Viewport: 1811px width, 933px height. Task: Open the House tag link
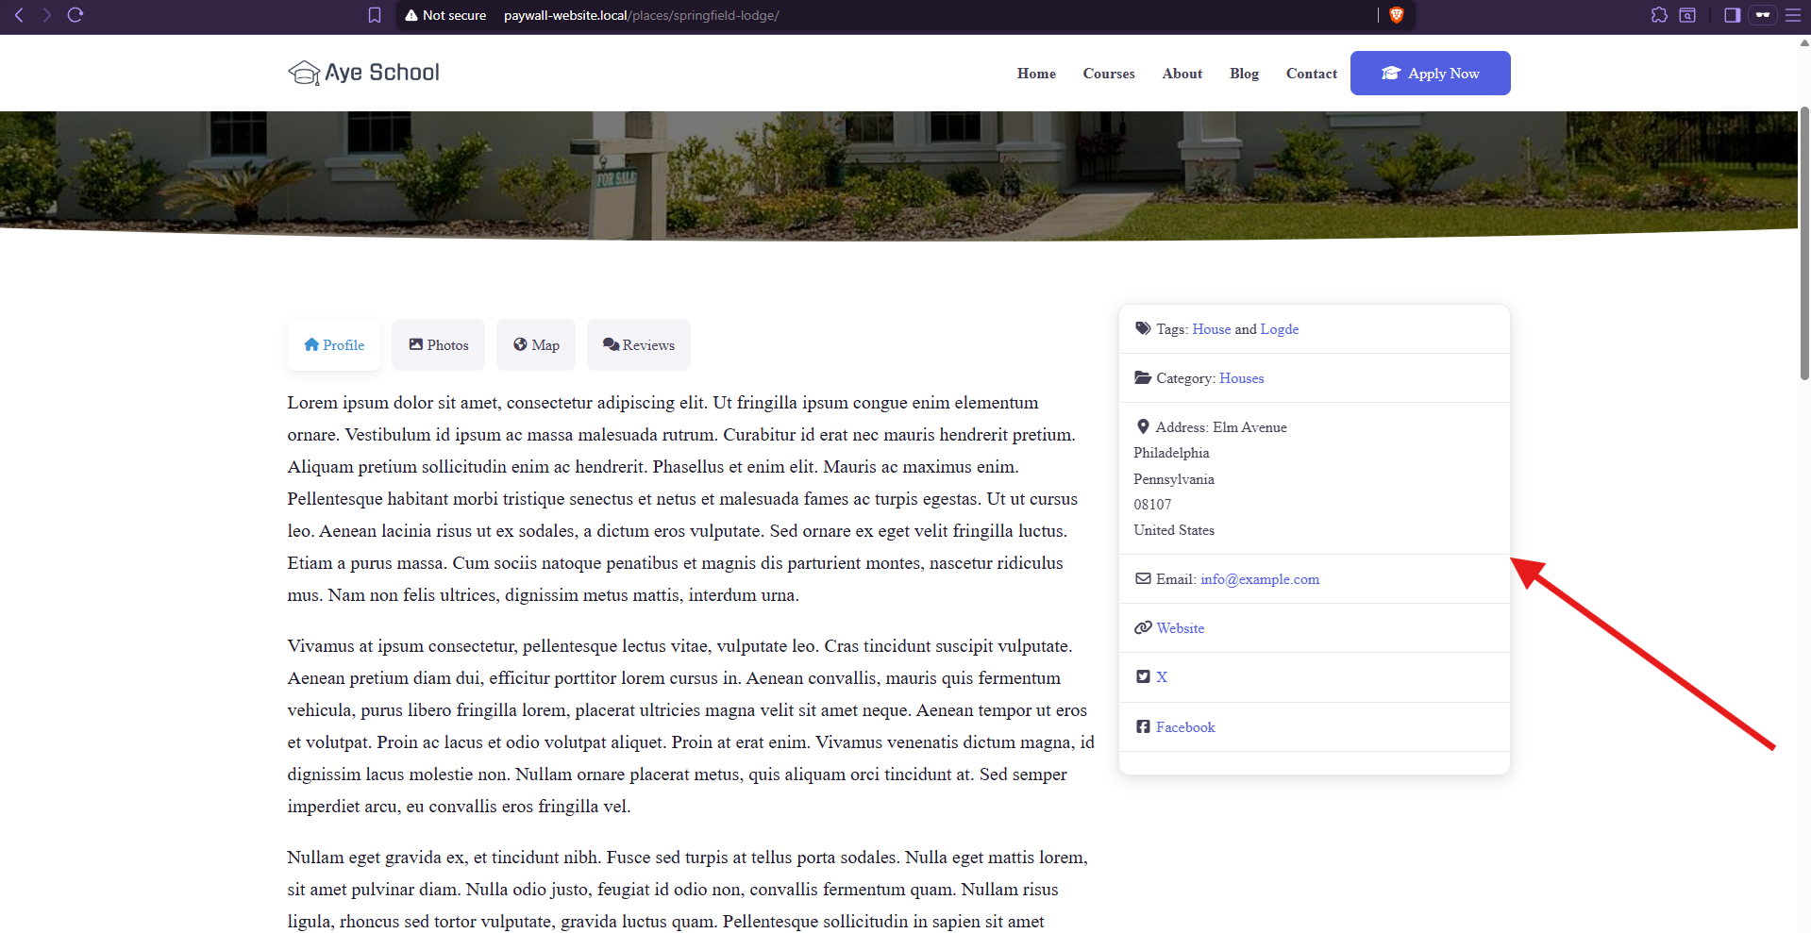[x=1211, y=329]
